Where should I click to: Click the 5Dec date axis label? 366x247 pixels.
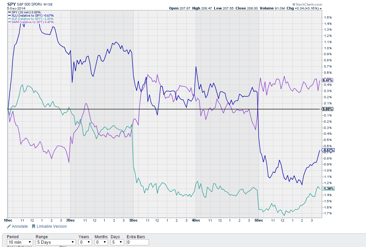259,220
